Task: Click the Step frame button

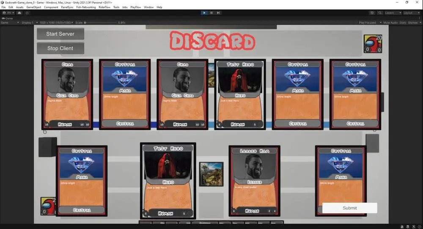Action: click(218, 13)
